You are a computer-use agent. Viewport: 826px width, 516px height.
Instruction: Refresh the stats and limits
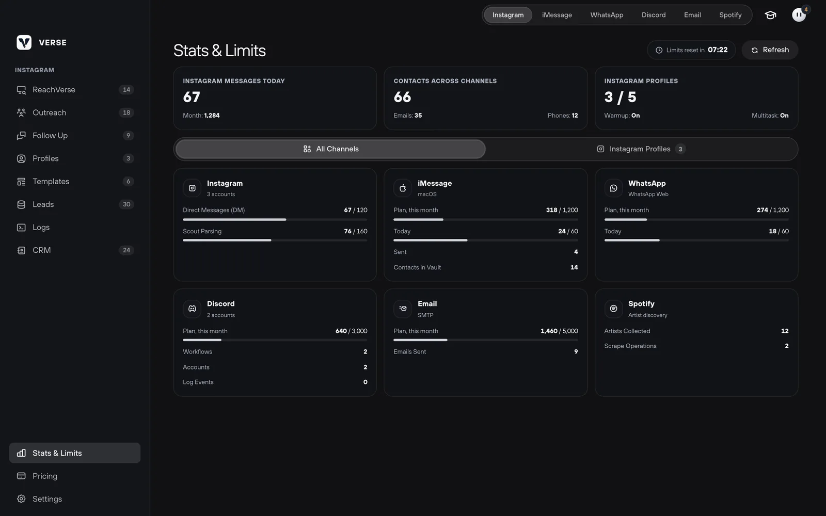coord(770,50)
